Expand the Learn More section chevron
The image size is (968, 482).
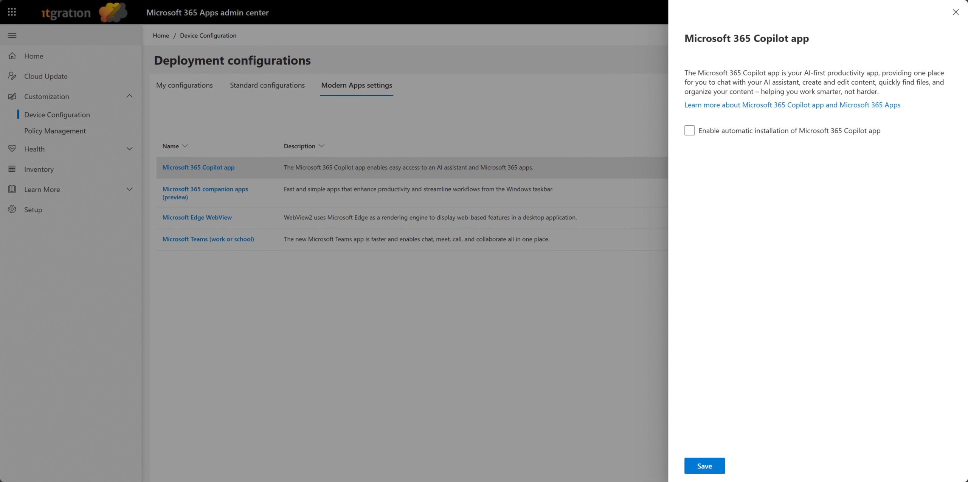point(129,189)
